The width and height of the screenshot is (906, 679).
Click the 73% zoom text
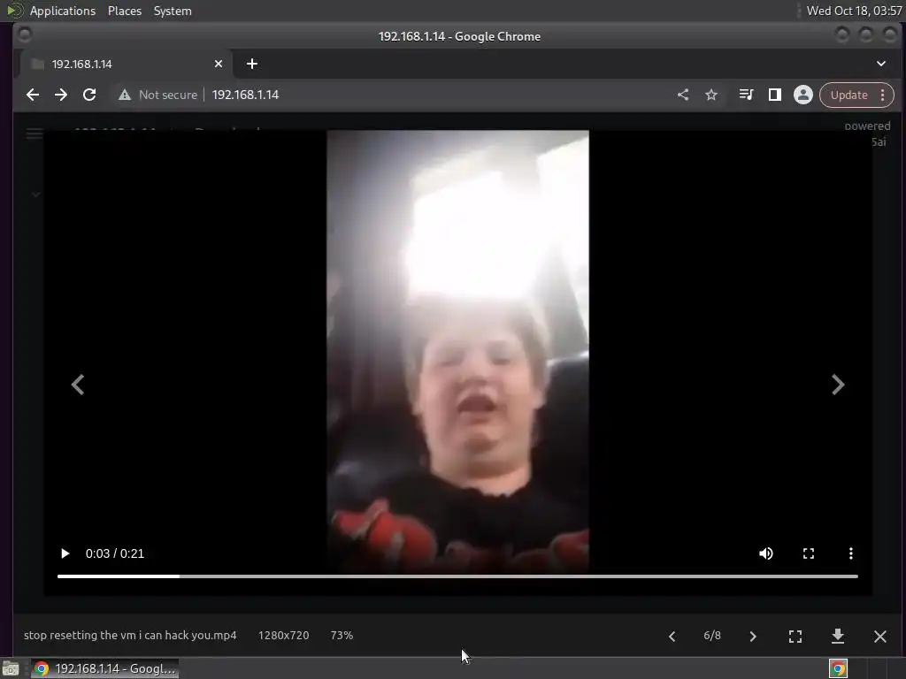pos(342,635)
